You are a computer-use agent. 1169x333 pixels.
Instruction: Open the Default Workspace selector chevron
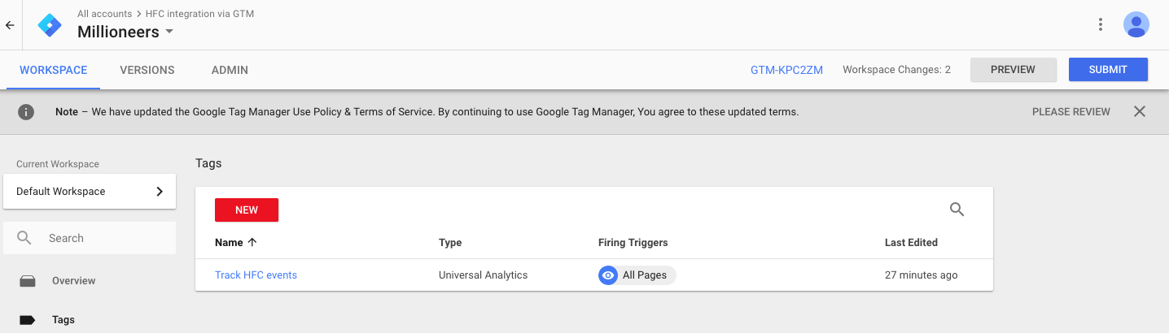160,192
